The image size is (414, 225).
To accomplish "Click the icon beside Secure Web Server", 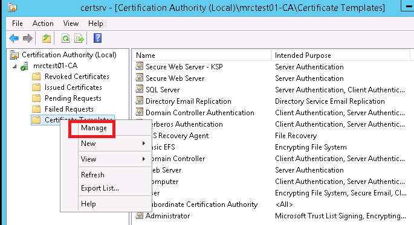I will (x=139, y=78).
